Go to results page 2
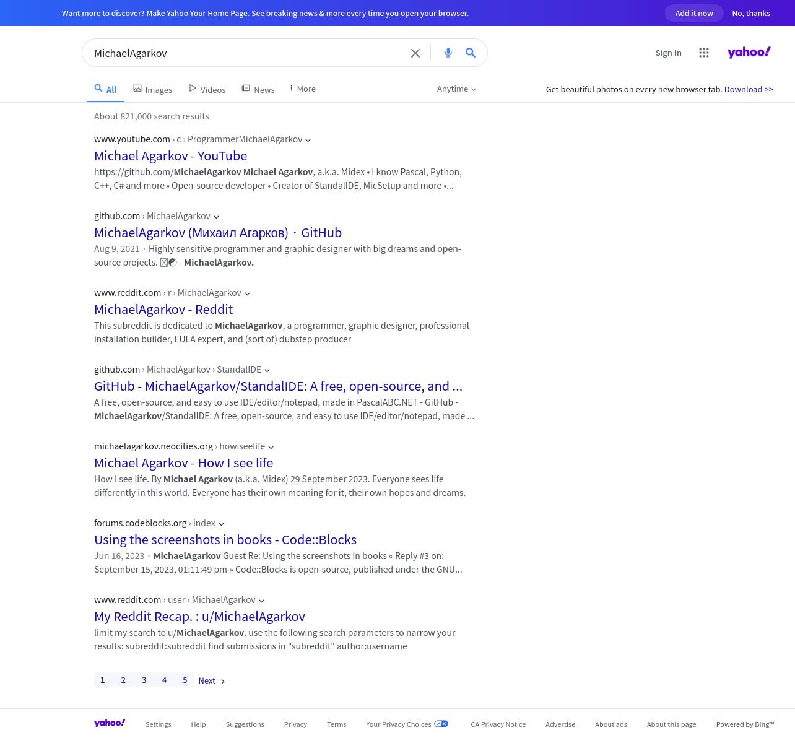795x738 pixels. [123, 680]
